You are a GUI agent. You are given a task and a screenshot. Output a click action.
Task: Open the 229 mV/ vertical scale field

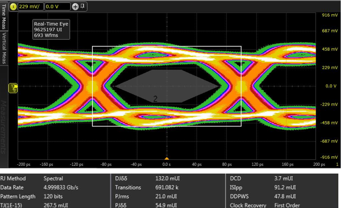click(31, 7)
